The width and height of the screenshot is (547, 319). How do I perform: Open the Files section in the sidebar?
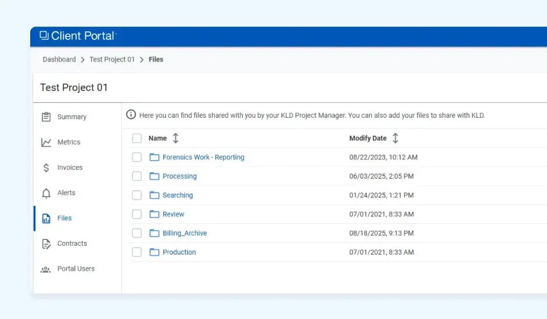point(64,218)
